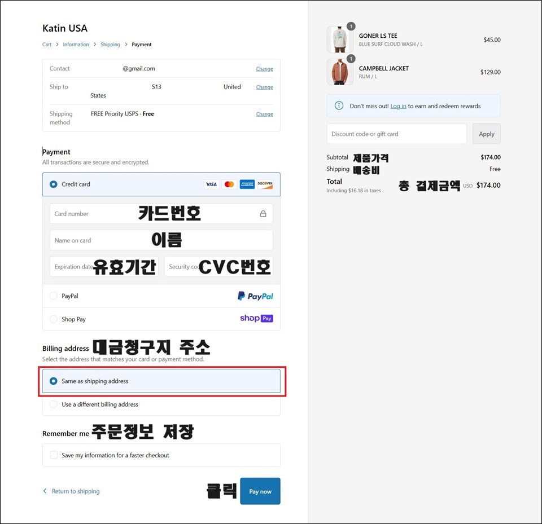Click the GONER LS TEE product name
542x524 pixels.
pos(378,36)
